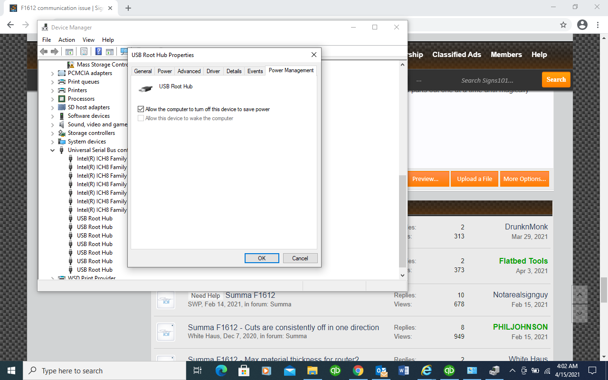Viewport: 608px width, 380px height.
Task: Open Microsoft Word from the taskbar
Action: [x=403, y=370]
